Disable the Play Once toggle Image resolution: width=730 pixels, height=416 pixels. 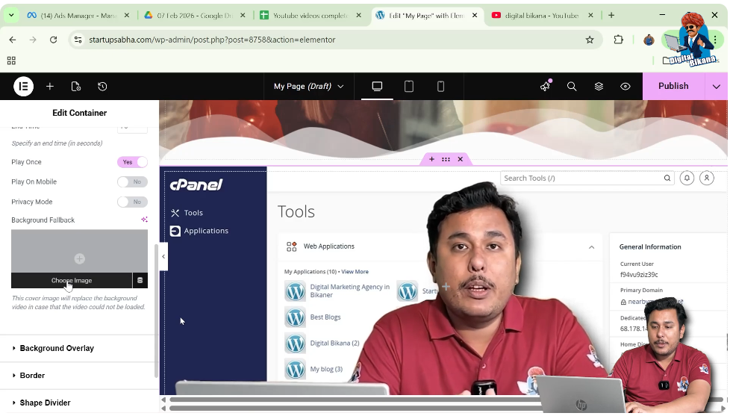132,162
